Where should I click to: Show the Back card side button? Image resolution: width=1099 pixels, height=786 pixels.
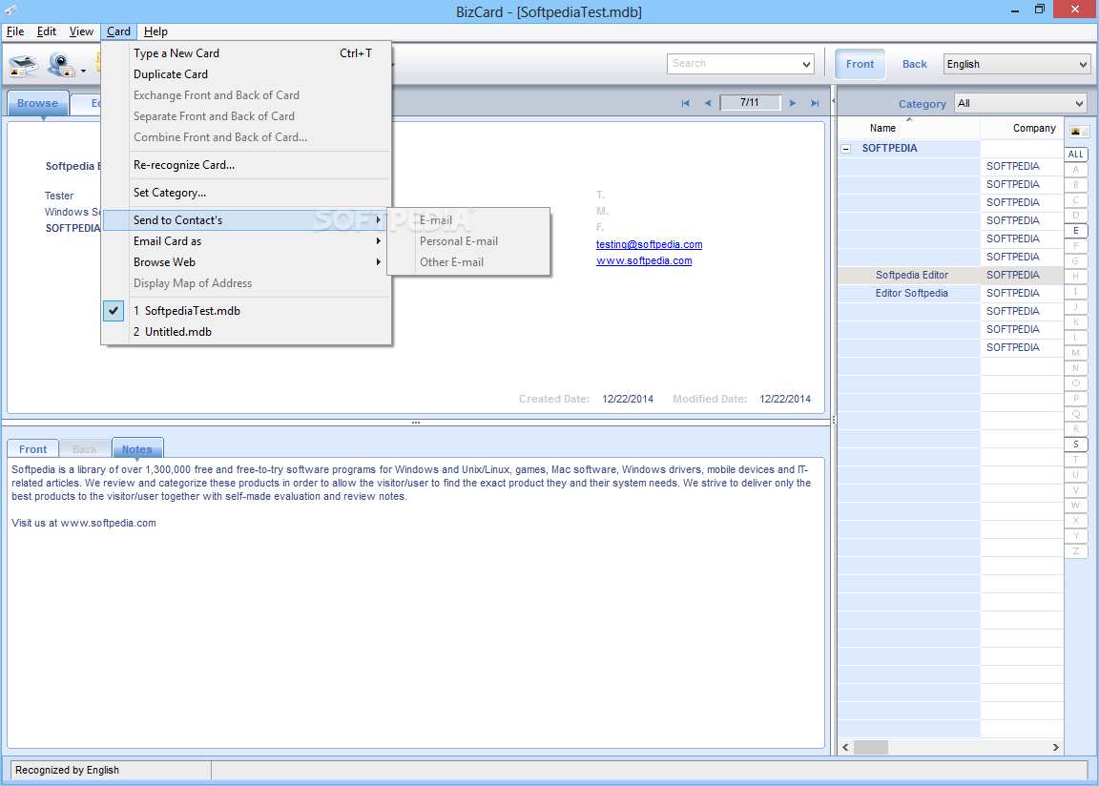(x=915, y=64)
